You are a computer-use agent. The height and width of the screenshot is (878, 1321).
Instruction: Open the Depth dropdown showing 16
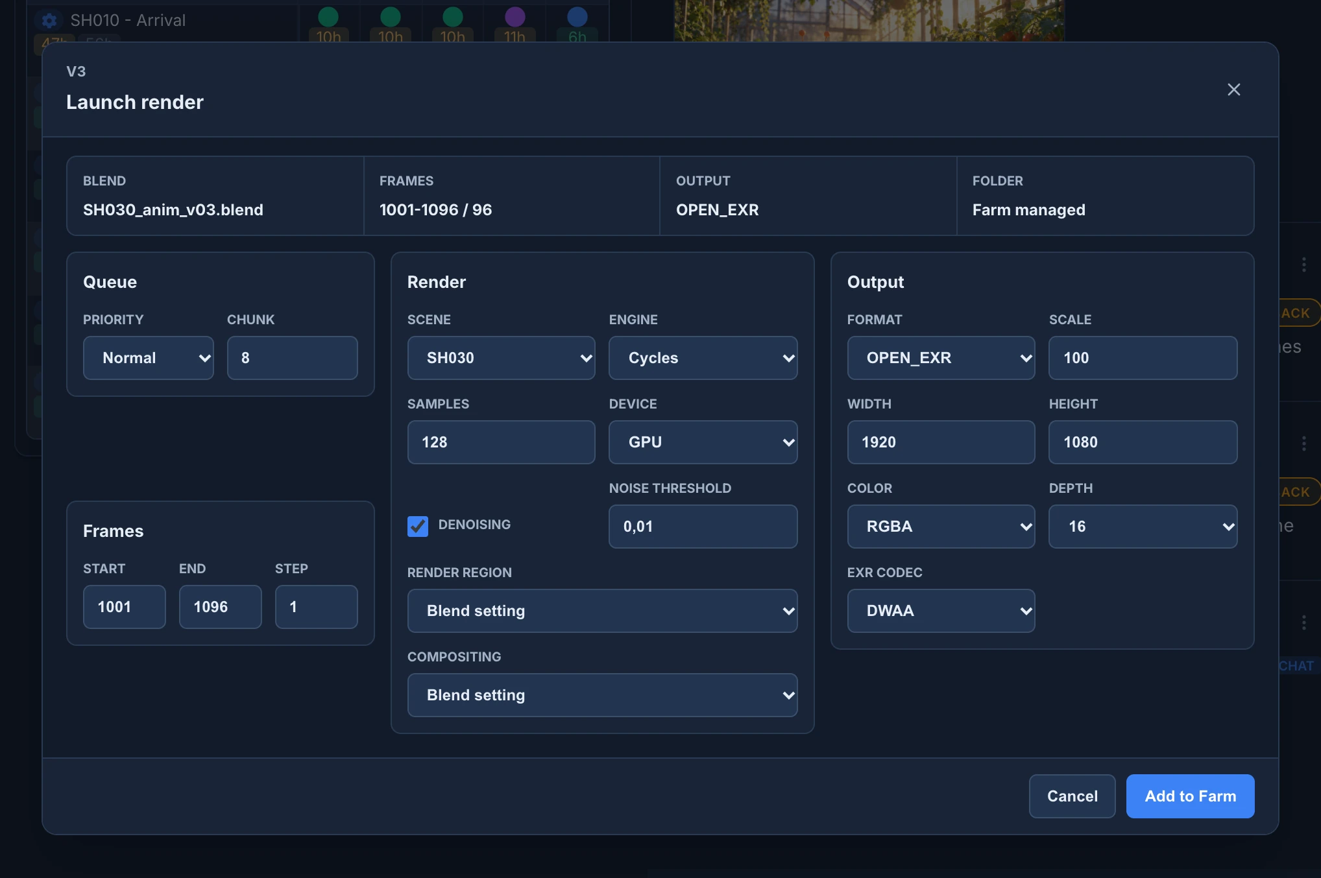1143,527
